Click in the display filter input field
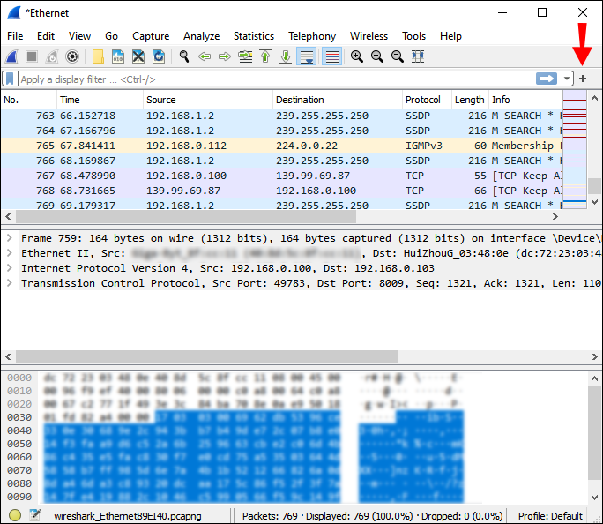Screen dimensions: 603x524 264,79
